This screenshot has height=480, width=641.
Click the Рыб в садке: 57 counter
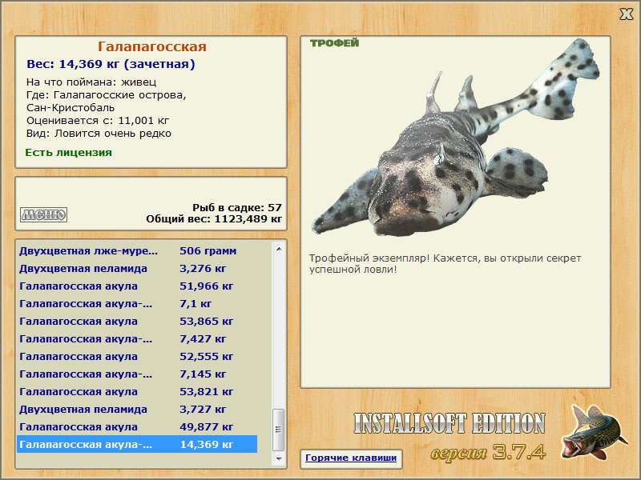click(x=237, y=207)
